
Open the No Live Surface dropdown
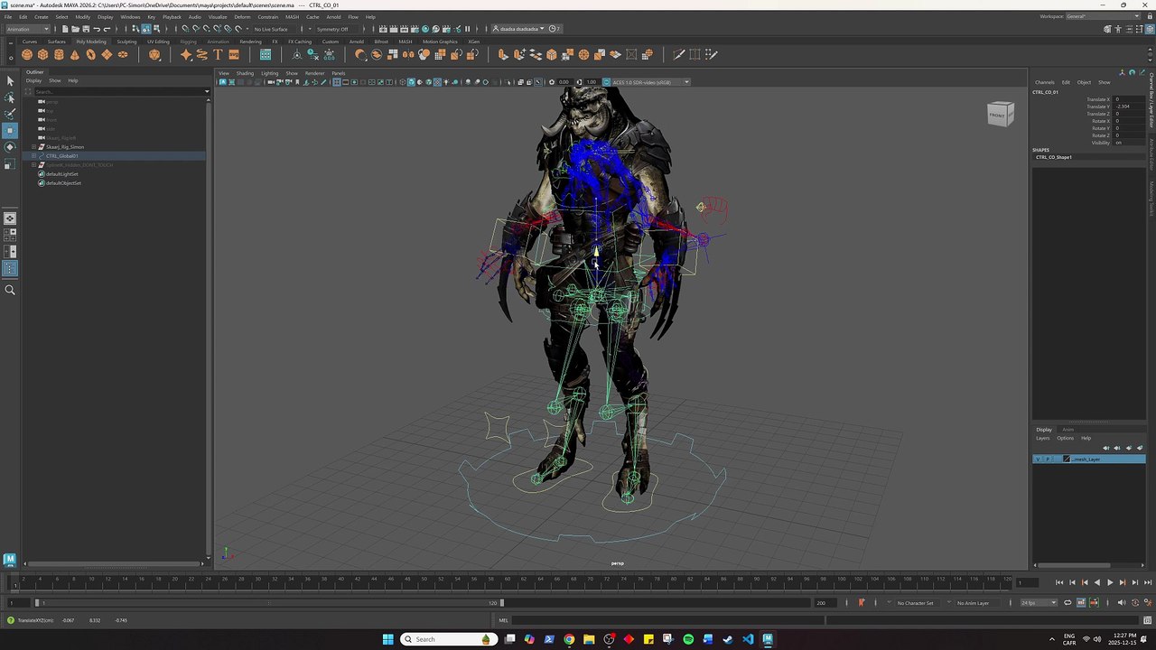pos(273,29)
